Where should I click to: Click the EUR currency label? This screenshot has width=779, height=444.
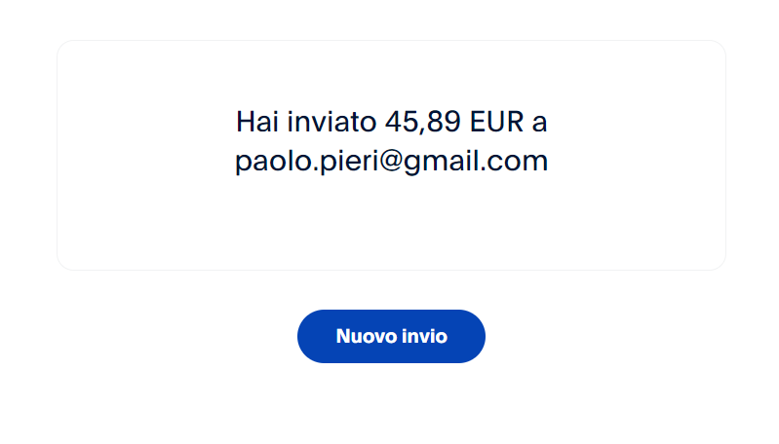[x=496, y=122]
